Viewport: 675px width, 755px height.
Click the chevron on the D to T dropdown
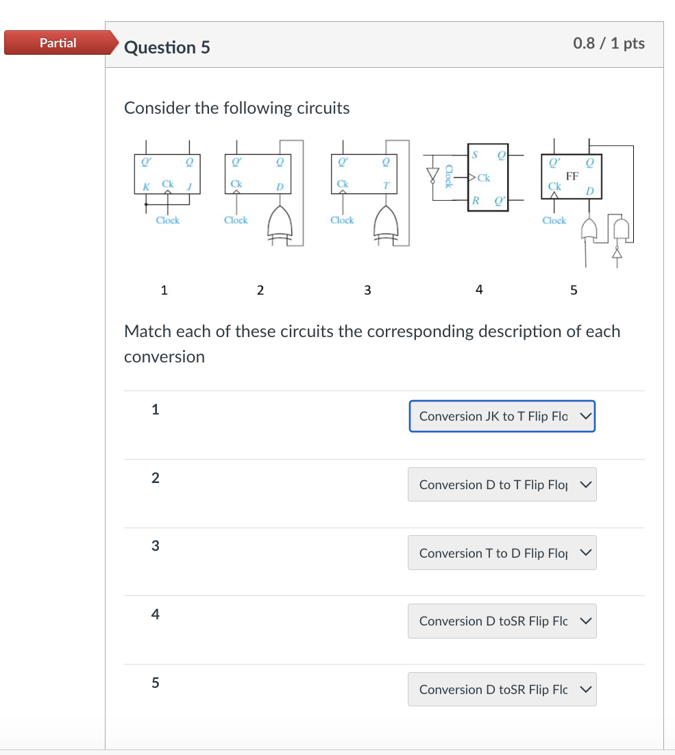[584, 484]
